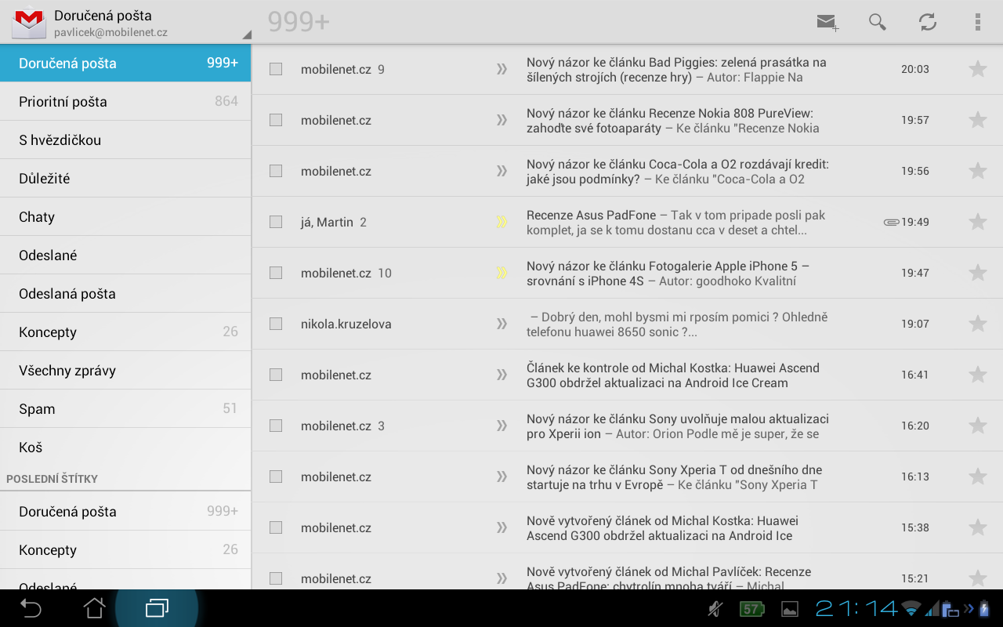
Task: Tick checkbox for já, Martin conversation
Action: click(x=276, y=222)
